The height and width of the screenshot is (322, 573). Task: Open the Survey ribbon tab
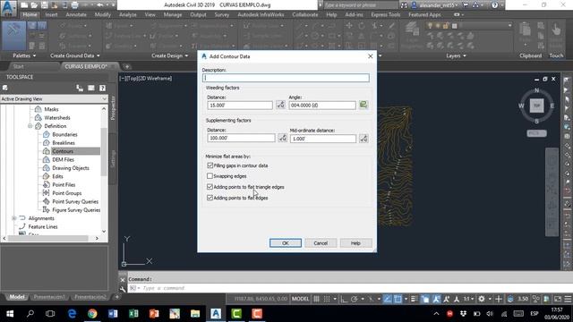221,14
